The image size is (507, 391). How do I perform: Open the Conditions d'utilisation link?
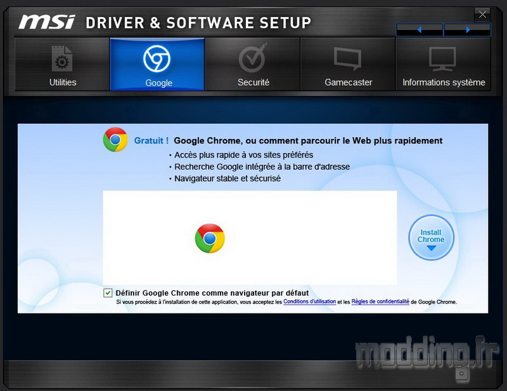pos(309,302)
